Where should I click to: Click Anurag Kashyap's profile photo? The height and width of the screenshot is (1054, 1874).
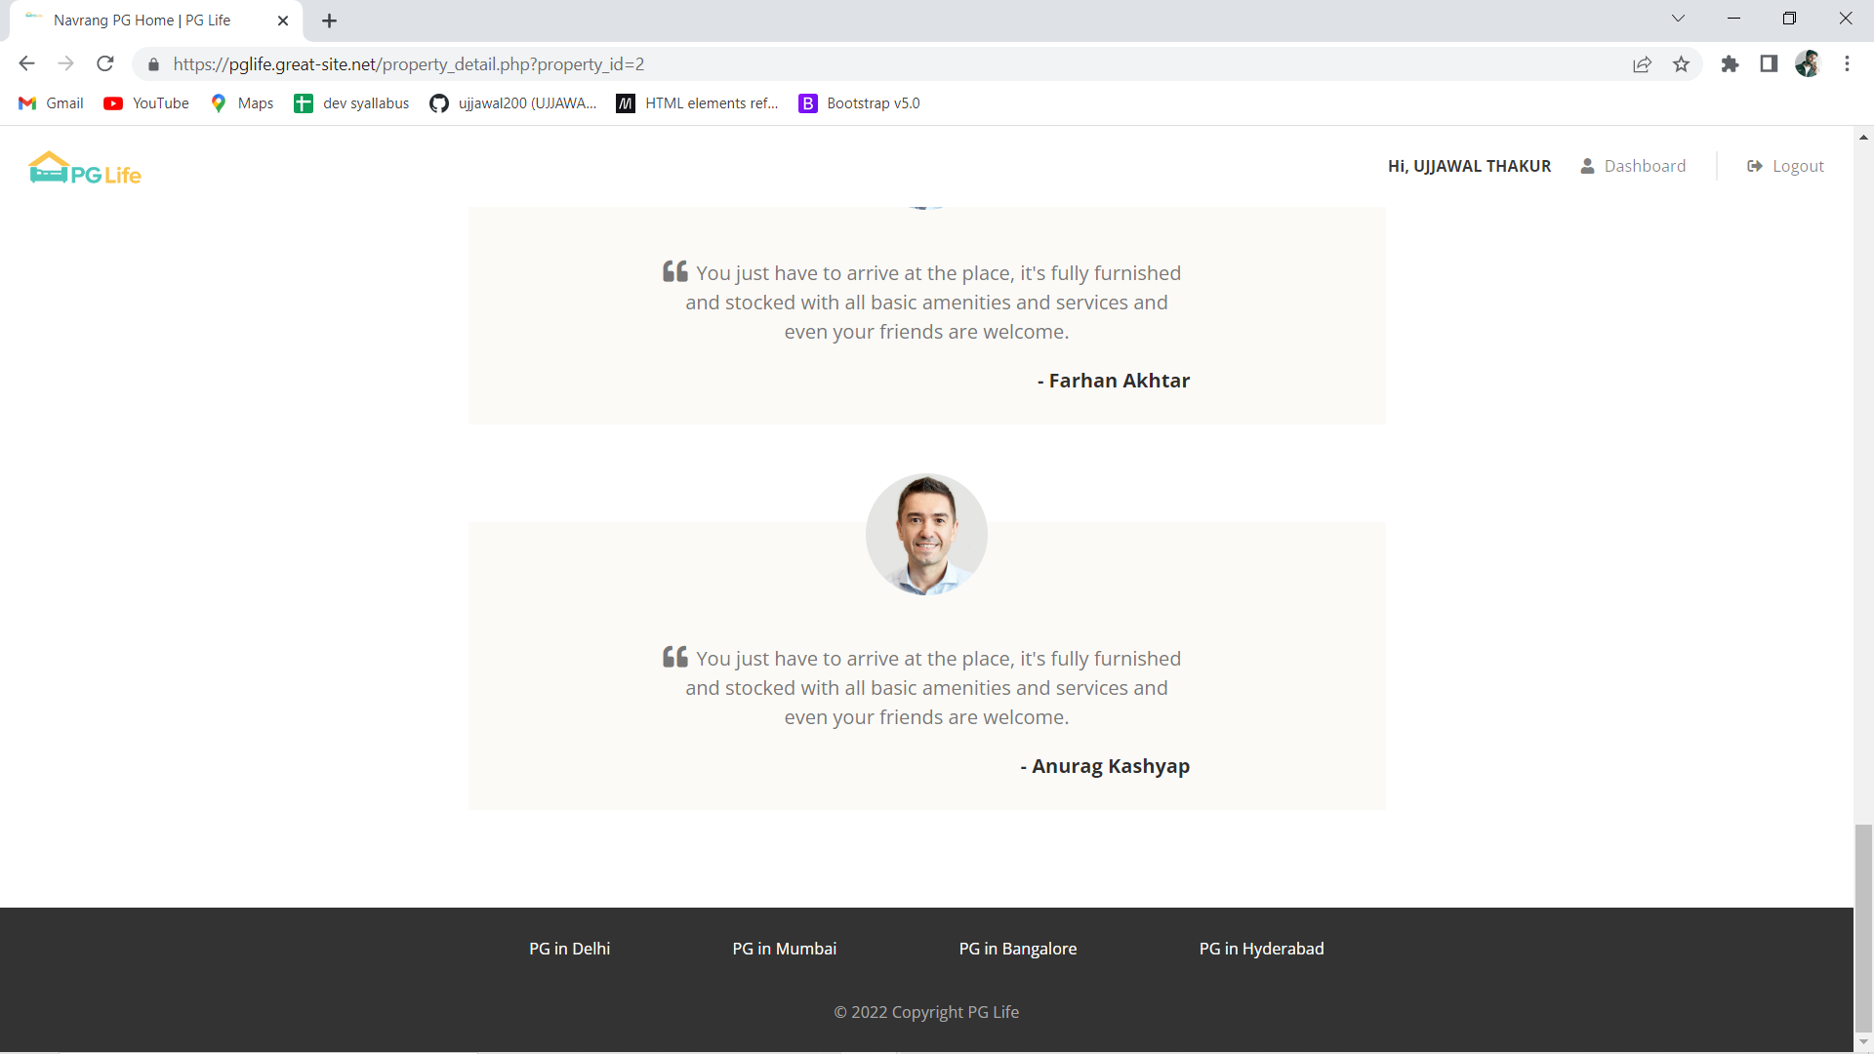pos(926,535)
